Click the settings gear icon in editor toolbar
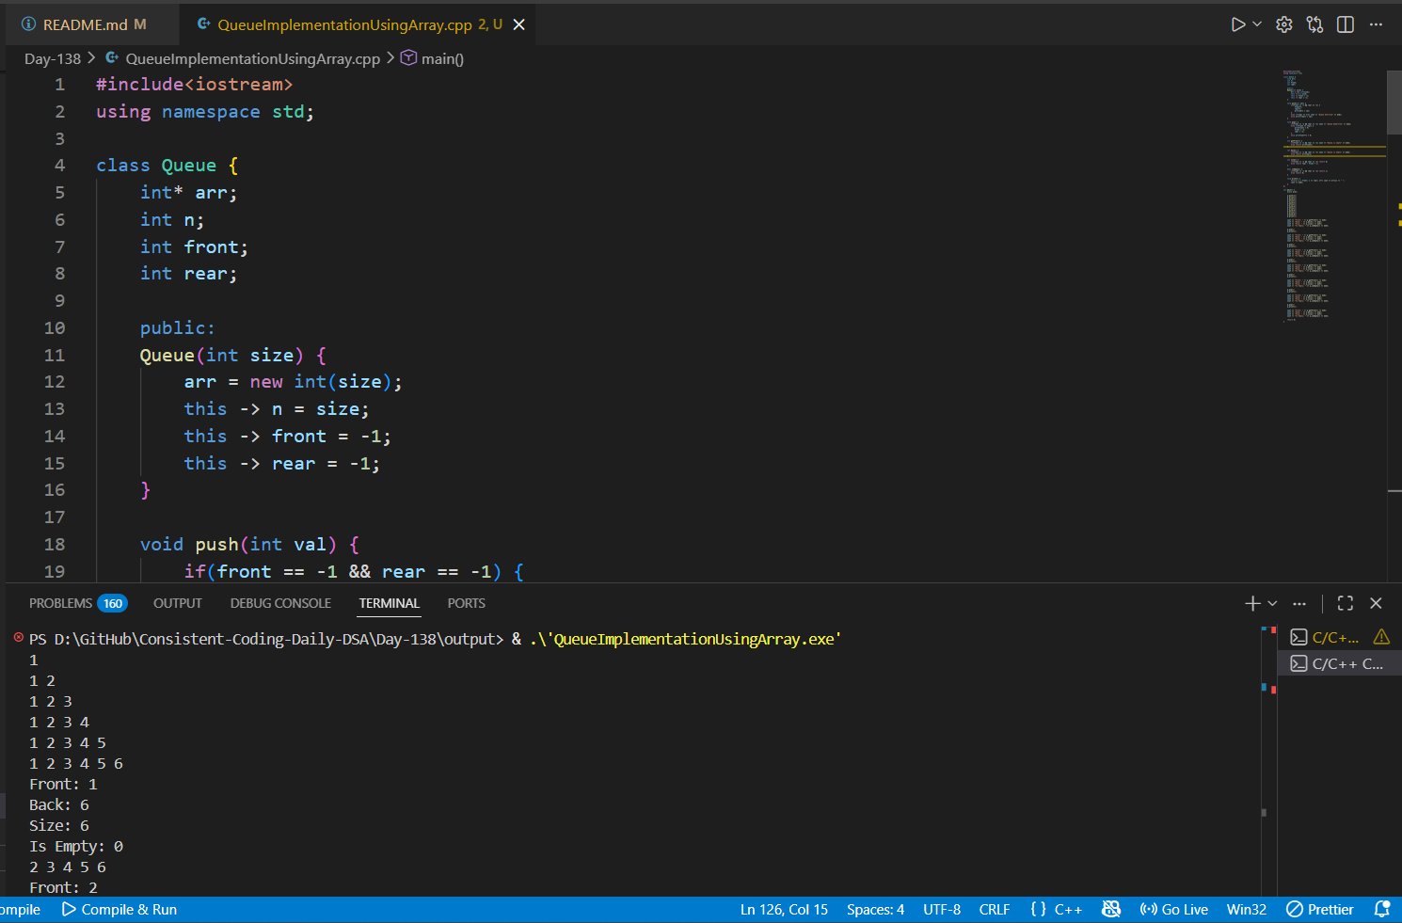The width and height of the screenshot is (1402, 923). pyautogui.click(x=1284, y=24)
